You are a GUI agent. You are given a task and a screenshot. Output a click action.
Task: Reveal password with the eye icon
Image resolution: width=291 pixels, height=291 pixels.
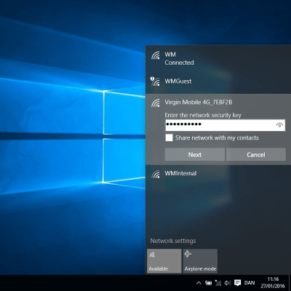point(279,125)
